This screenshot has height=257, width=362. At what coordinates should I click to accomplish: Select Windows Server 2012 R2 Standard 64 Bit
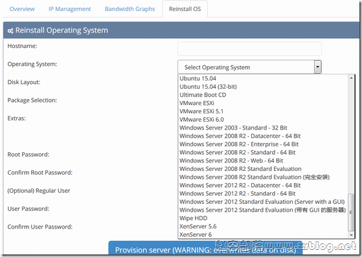(x=263, y=194)
